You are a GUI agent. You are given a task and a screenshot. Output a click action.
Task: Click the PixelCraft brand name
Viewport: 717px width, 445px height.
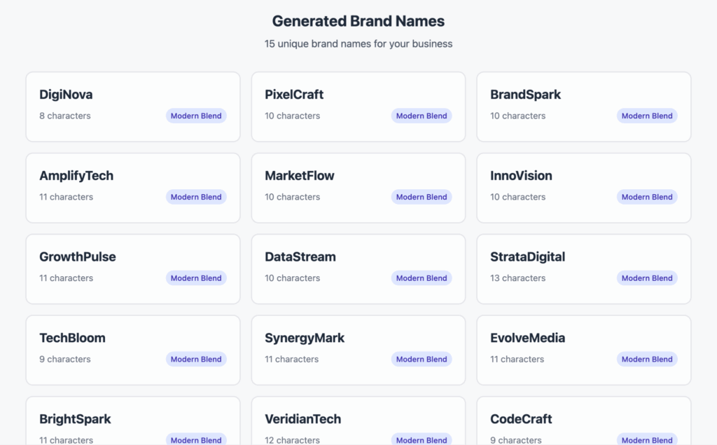click(294, 95)
